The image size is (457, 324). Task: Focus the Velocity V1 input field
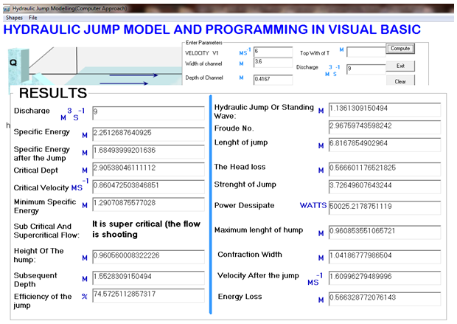(272, 52)
